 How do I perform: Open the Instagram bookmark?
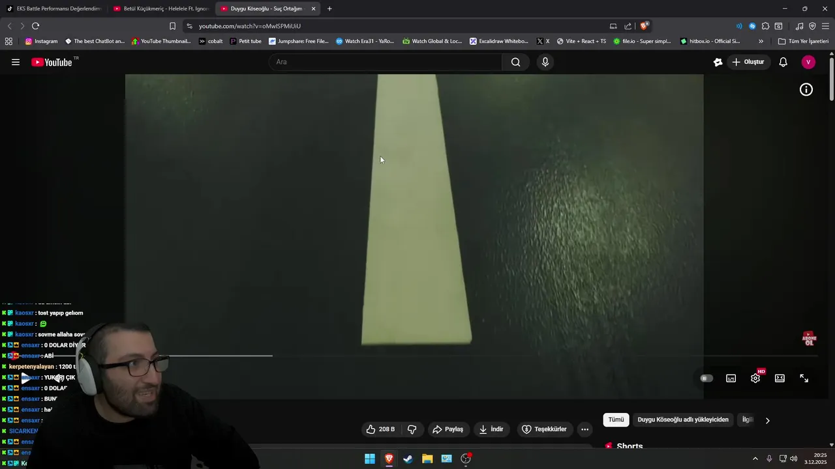click(41, 41)
